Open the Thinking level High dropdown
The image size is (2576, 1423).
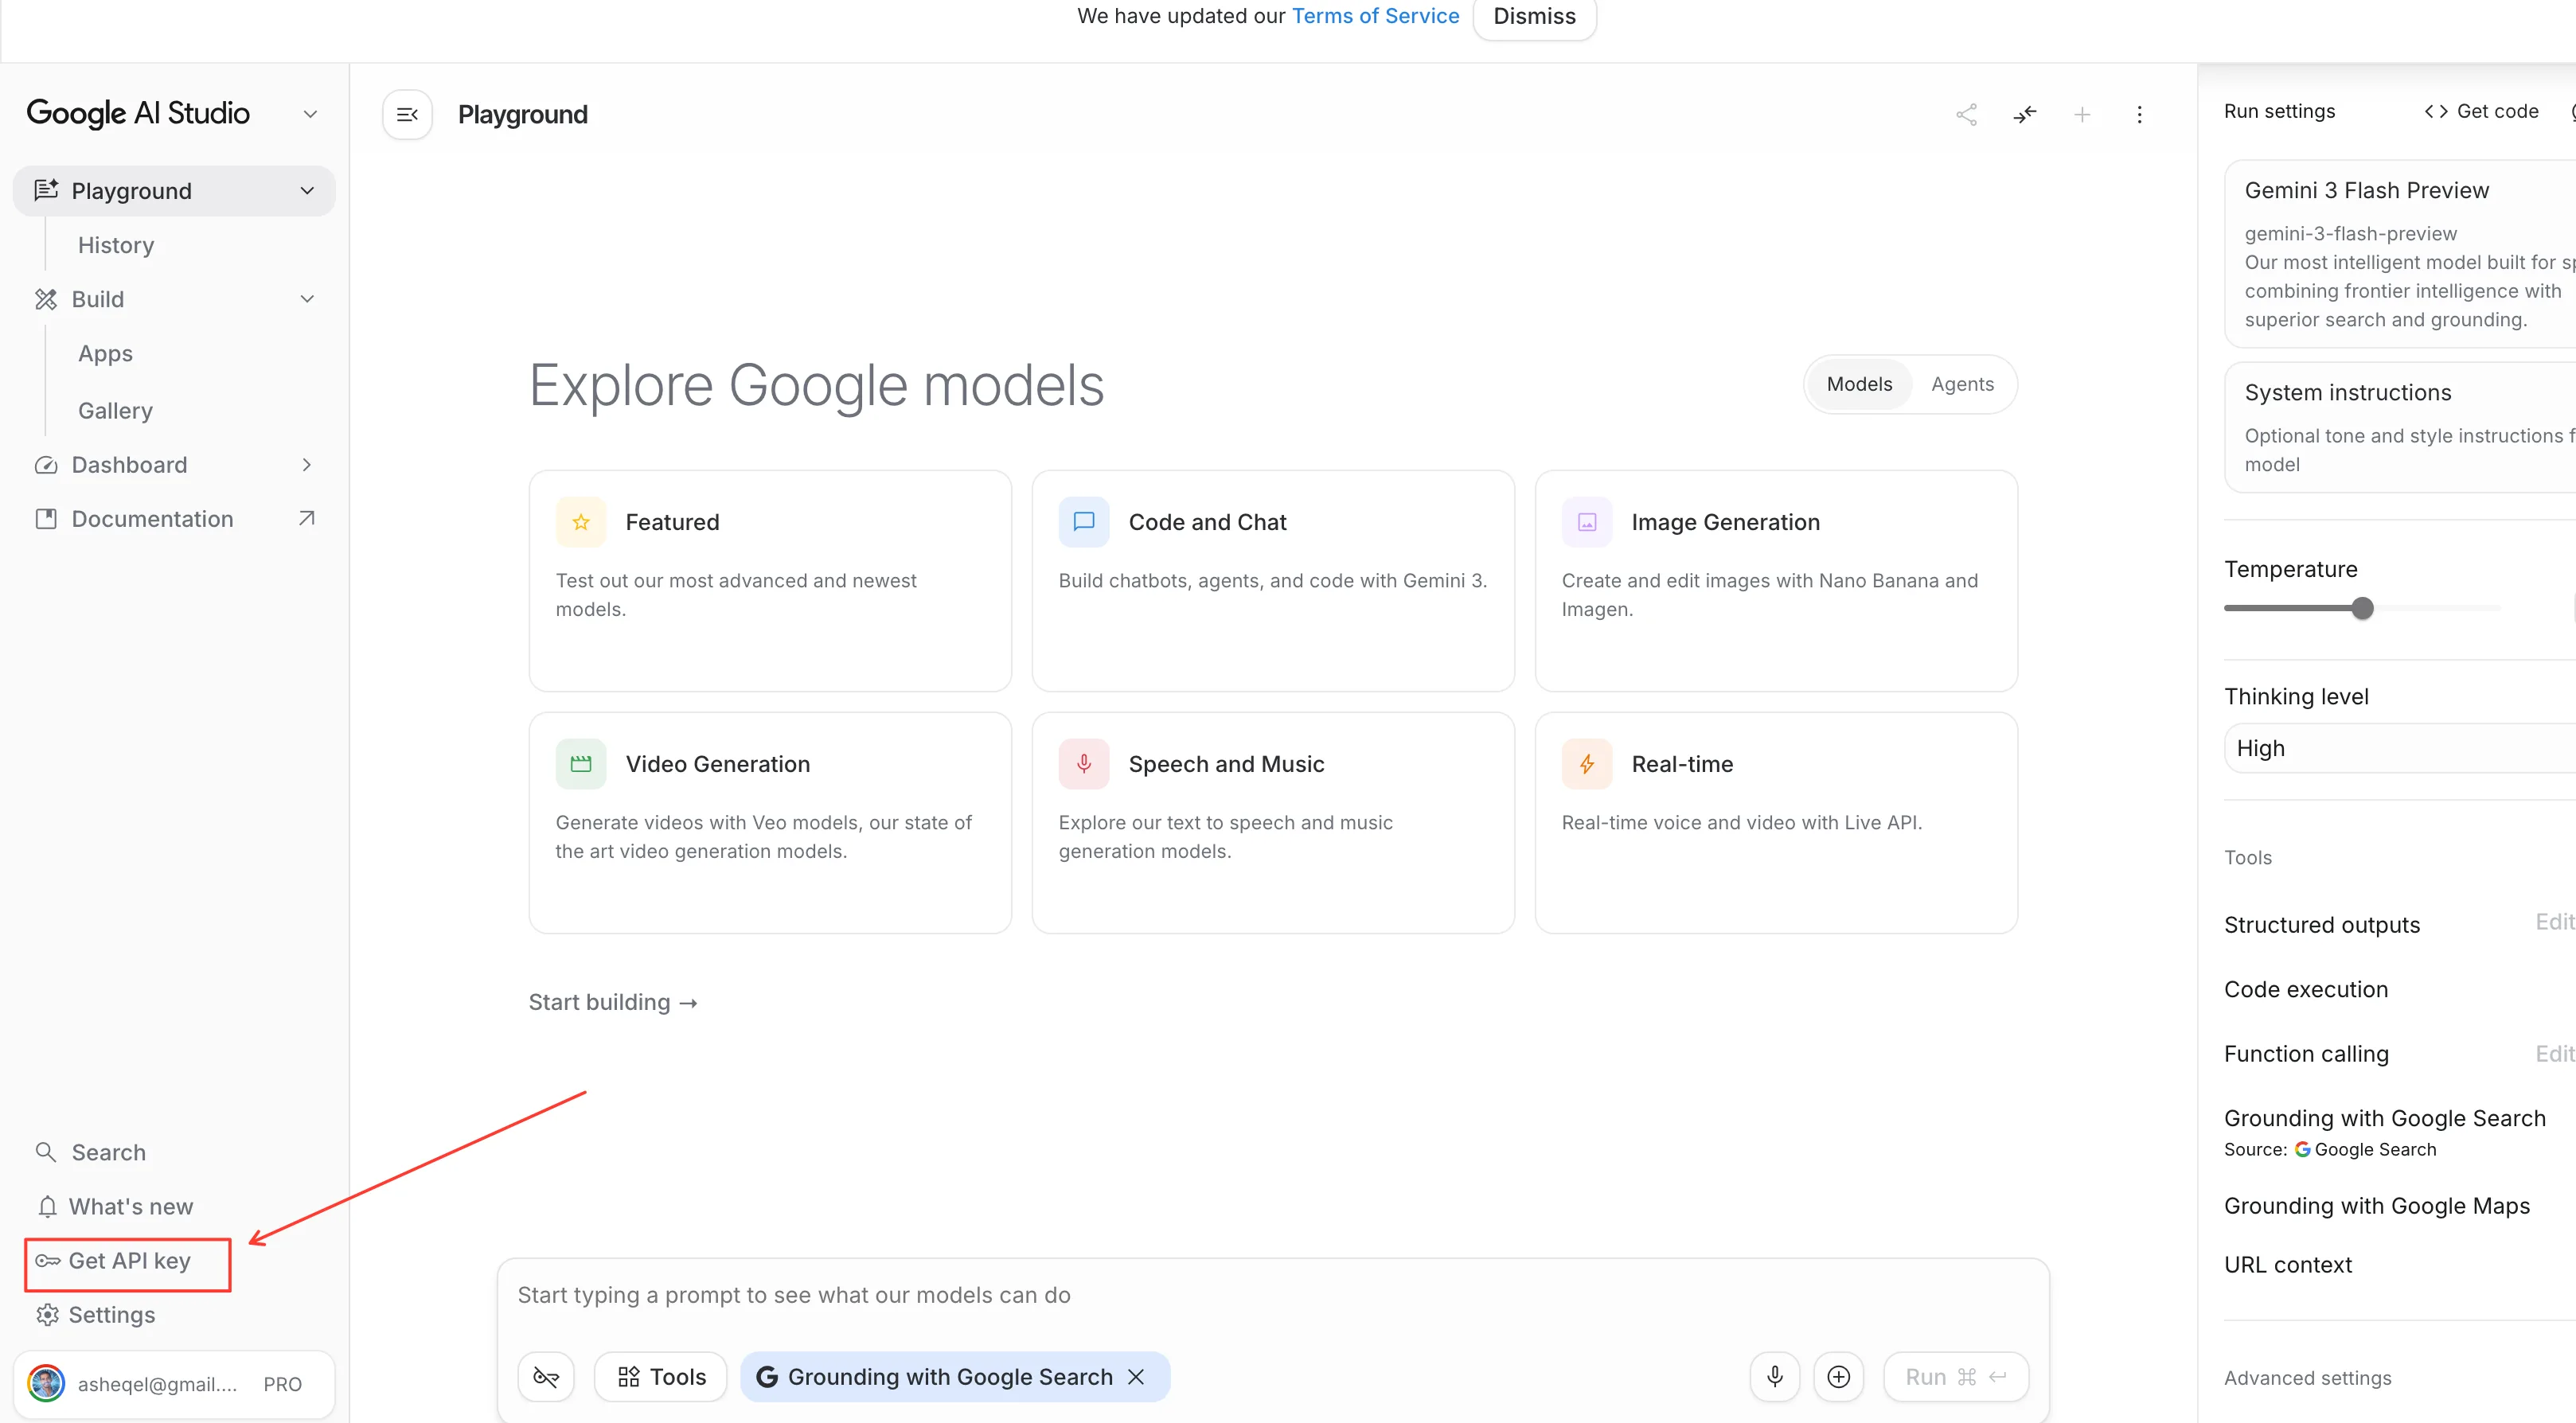coord(2400,748)
